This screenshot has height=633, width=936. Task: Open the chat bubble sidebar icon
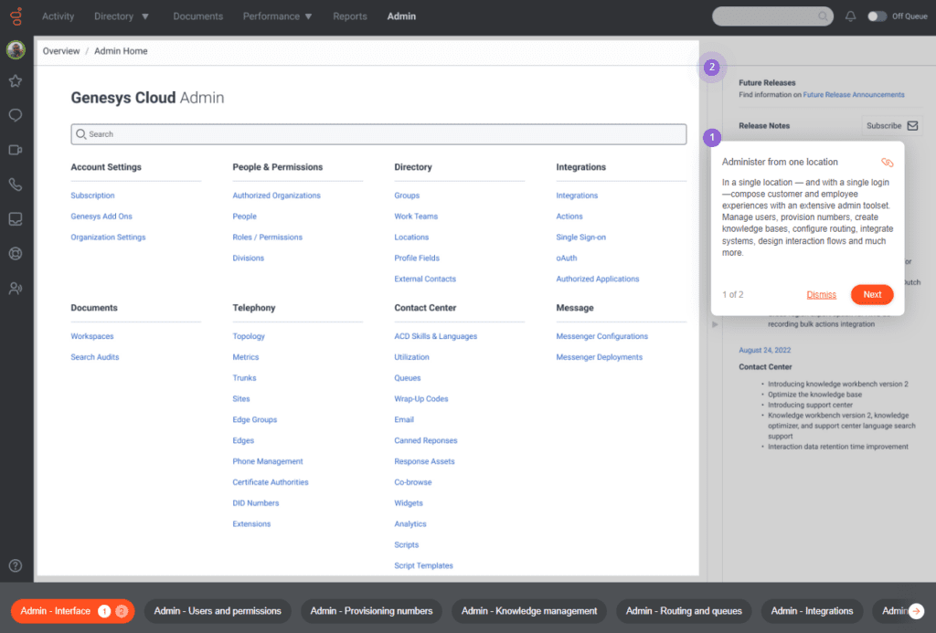16,115
